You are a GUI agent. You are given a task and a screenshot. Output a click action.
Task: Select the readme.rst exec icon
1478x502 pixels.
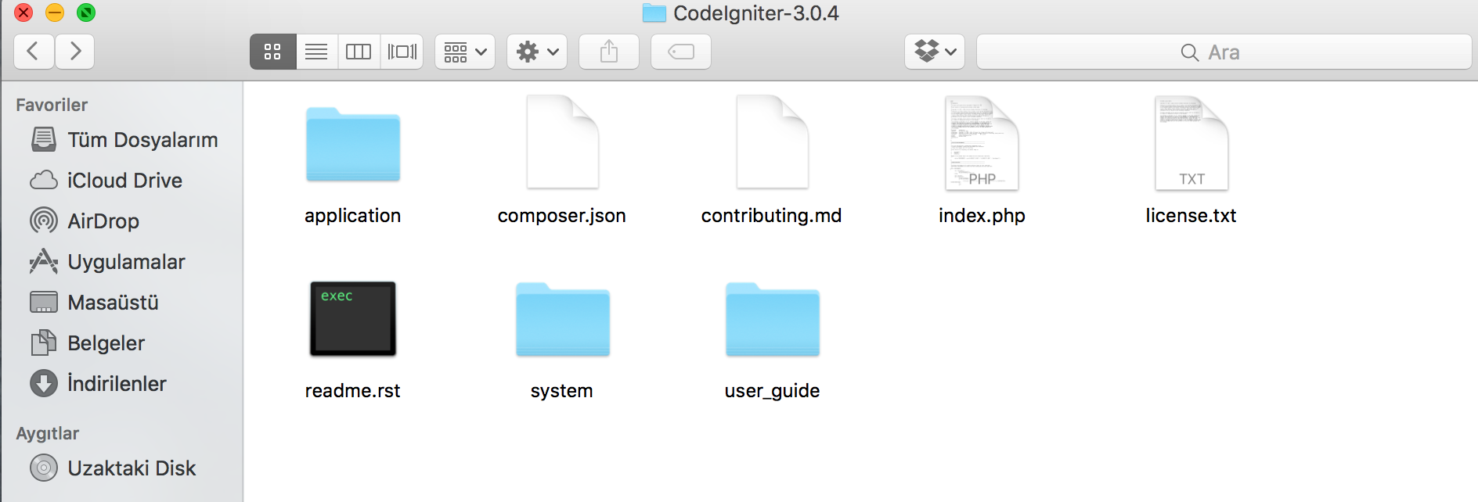tap(353, 319)
